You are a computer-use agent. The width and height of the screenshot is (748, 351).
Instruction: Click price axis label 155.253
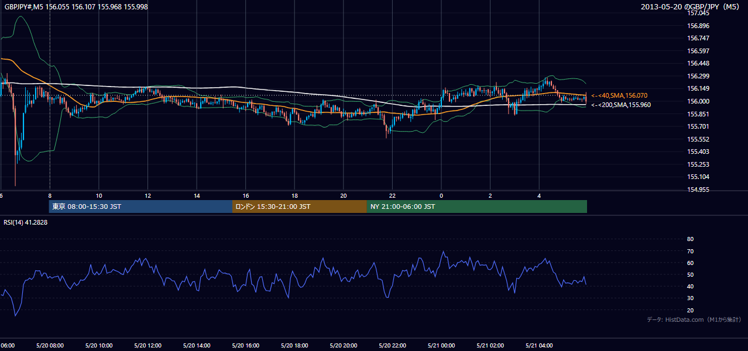tap(698, 164)
